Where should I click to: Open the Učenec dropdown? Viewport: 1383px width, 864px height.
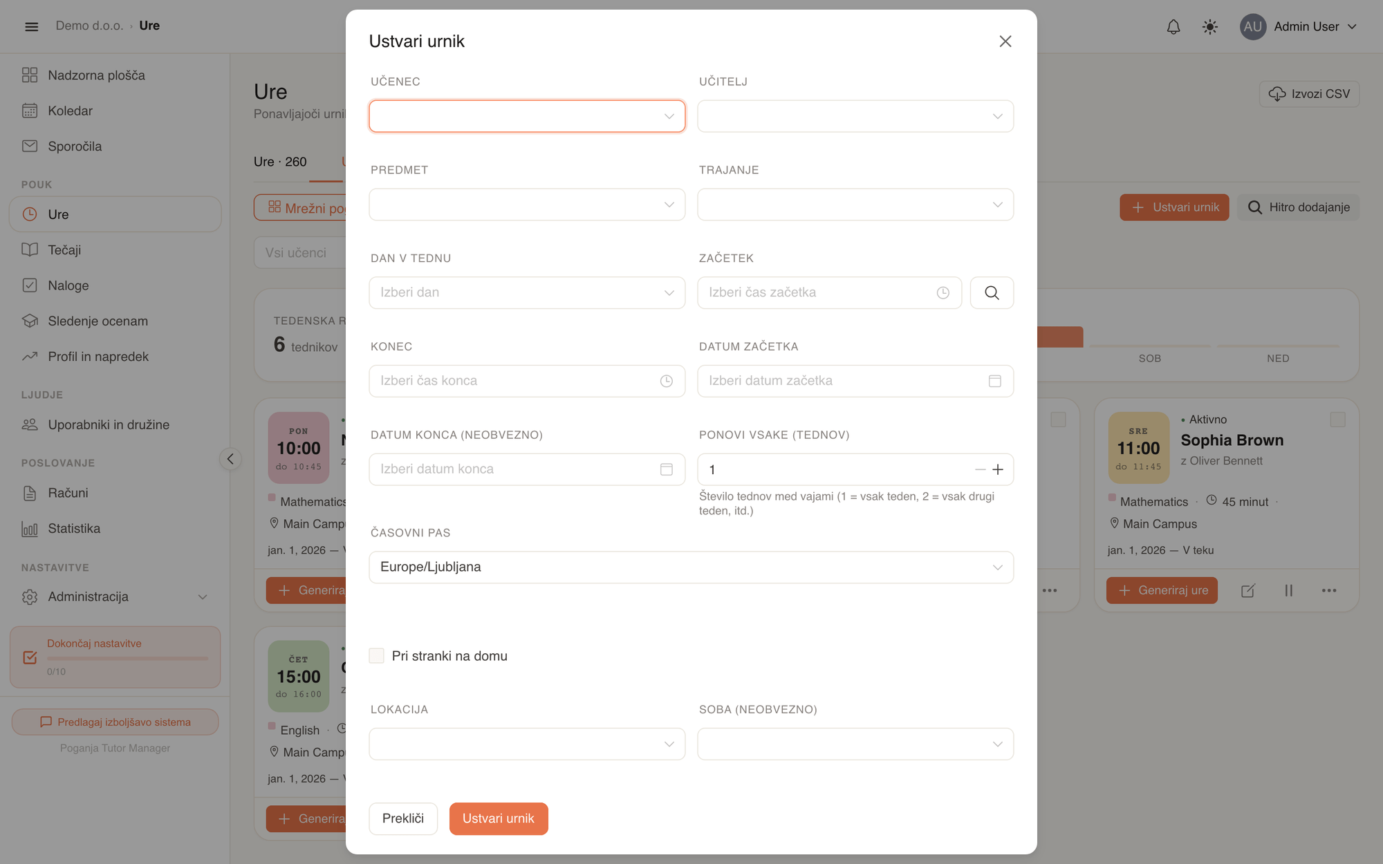tap(527, 116)
